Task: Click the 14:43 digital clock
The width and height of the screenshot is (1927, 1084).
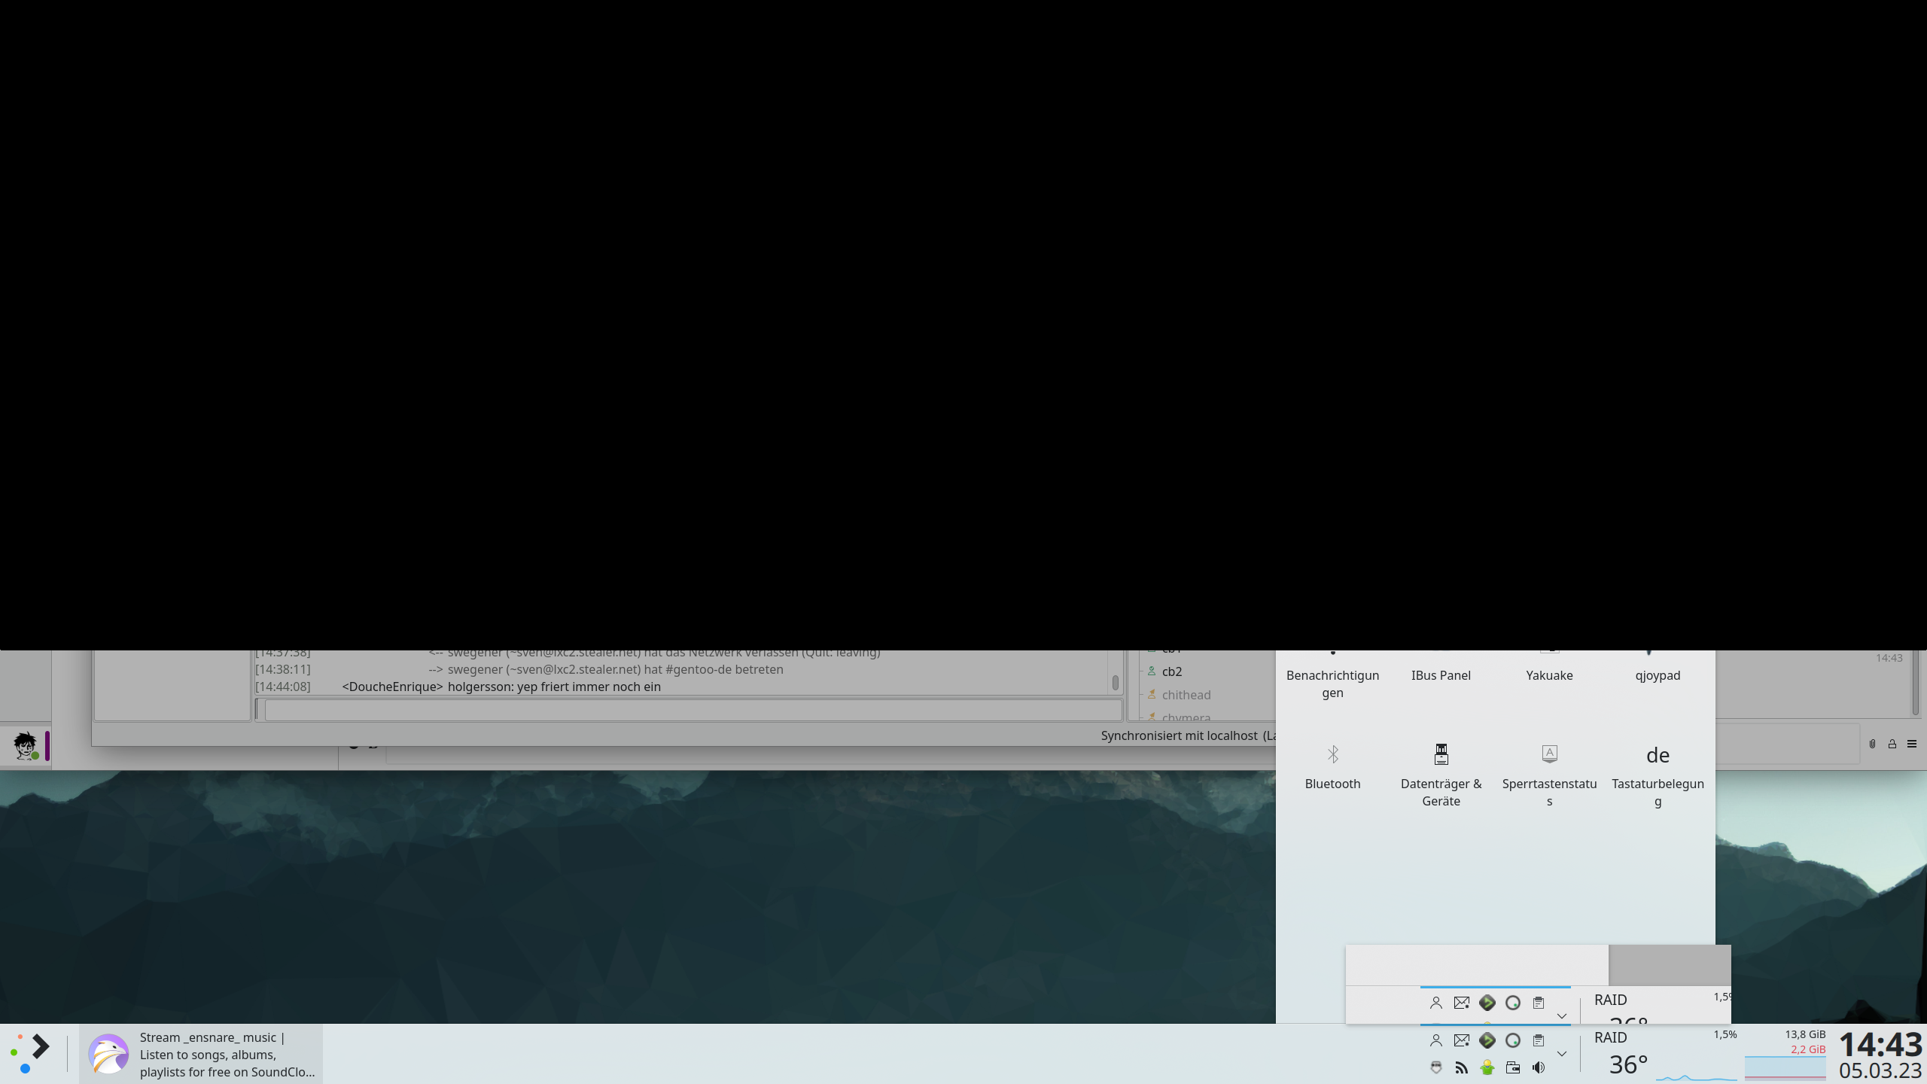Action: coord(1880,1045)
